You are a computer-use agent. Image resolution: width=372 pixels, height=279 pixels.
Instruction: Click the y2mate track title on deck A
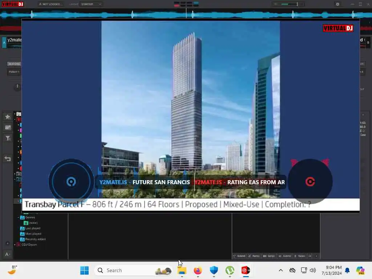15,40
